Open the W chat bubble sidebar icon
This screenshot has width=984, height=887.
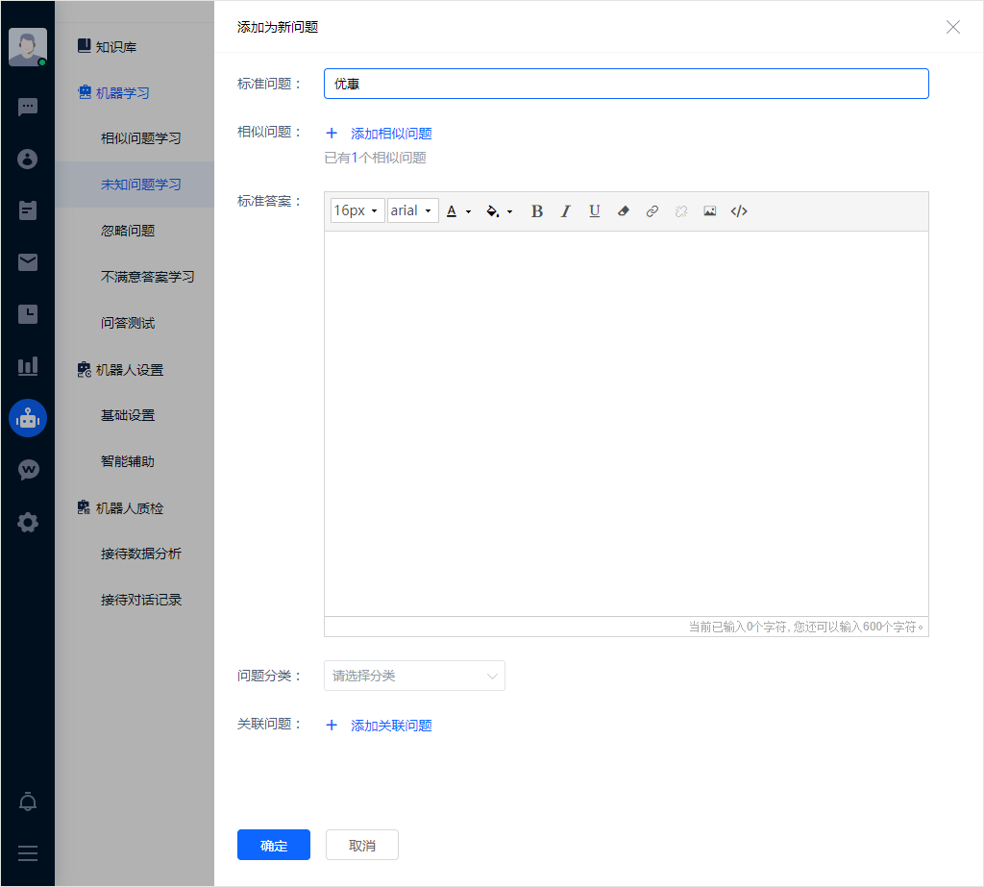28,470
